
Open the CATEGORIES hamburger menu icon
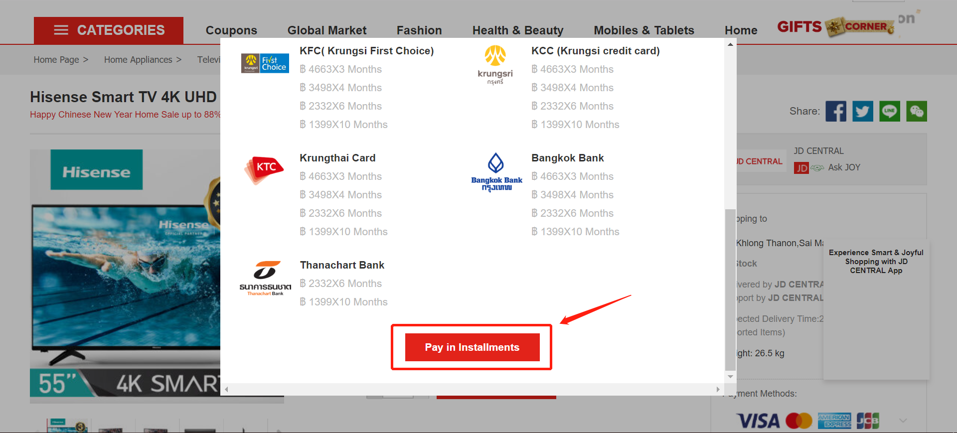coord(61,30)
